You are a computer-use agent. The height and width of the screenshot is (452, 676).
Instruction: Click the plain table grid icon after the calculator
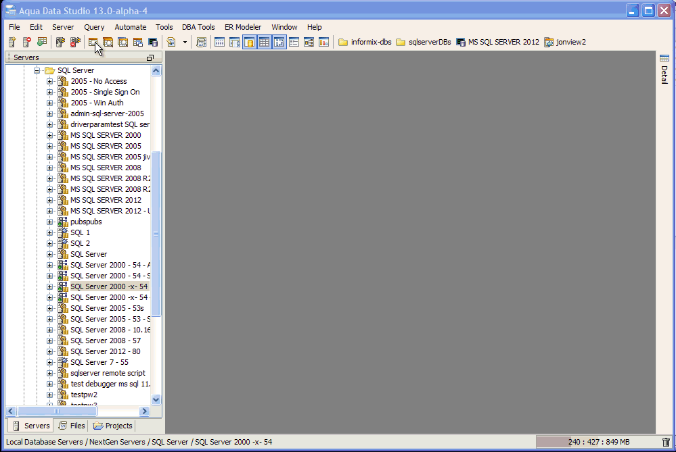[219, 42]
